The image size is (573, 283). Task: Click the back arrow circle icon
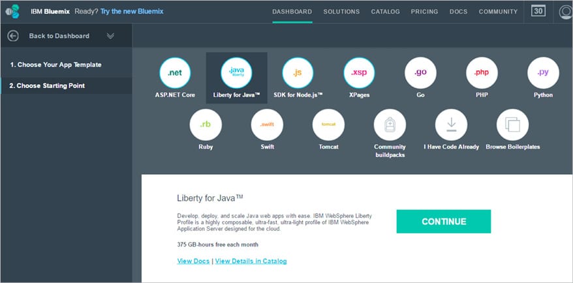pos(13,36)
